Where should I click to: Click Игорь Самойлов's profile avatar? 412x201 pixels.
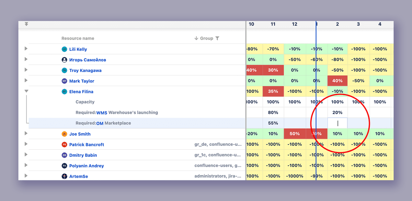64,60
